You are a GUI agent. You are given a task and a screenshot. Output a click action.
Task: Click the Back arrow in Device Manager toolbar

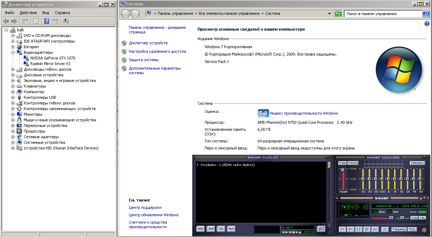pos(6,21)
